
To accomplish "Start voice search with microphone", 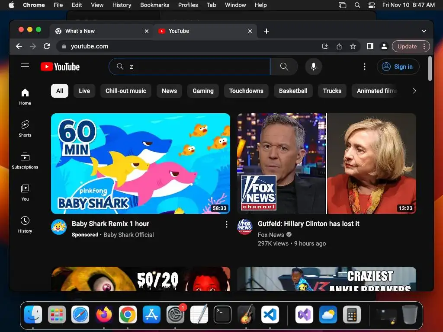I will tap(313, 67).
